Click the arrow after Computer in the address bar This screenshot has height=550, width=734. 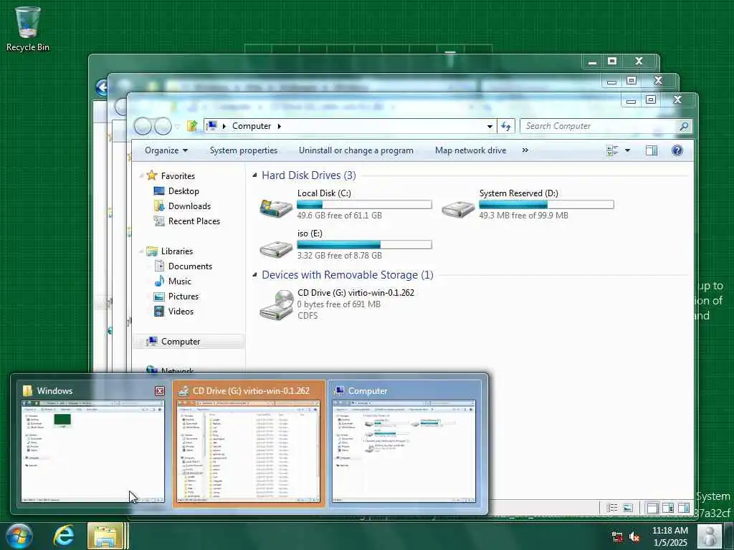pos(279,126)
